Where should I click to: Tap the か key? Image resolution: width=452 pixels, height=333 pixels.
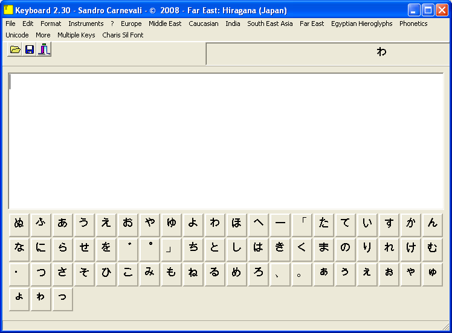click(410, 225)
